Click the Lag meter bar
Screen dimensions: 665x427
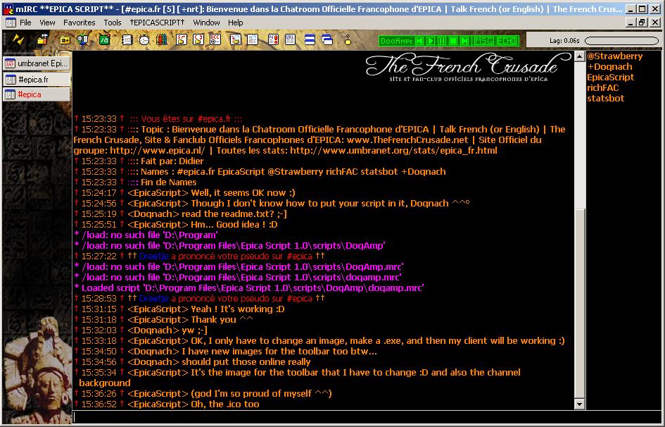tap(622, 41)
